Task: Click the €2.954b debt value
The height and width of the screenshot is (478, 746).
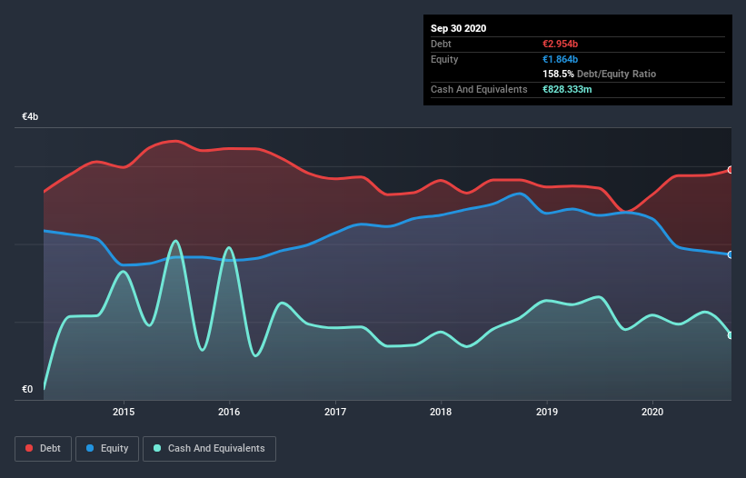Action: click(x=561, y=44)
